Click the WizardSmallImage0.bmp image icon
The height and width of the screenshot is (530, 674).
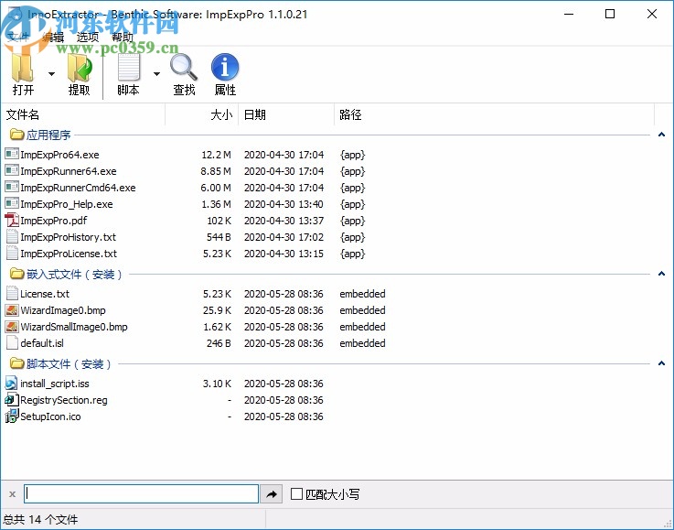pyautogui.click(x=12, y=327)
